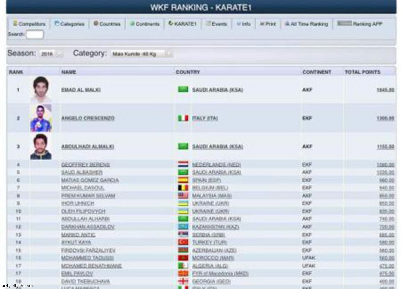Screen dimensions: 401x289
Task: Click the Morocco flag icon in row 16
Action: pos(183,258)
